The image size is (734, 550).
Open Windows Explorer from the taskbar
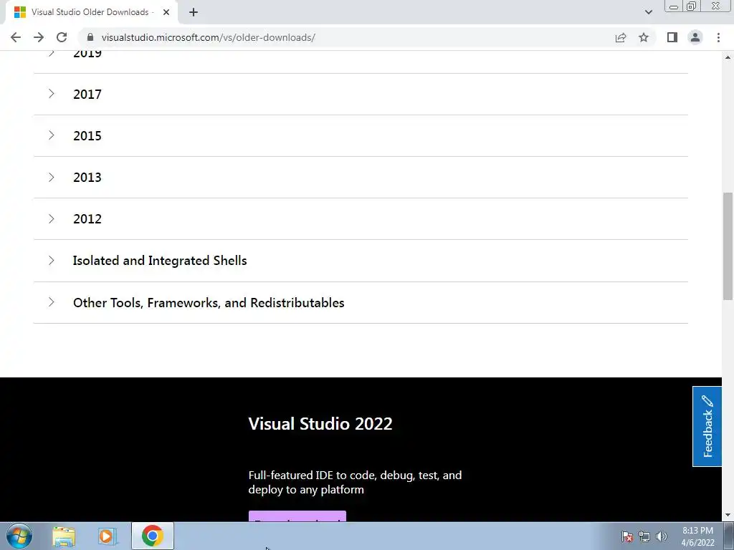point(64,536)
